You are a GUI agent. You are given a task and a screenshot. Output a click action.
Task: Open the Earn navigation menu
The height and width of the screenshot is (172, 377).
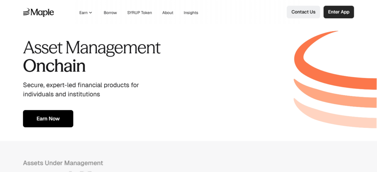(84, 12)
